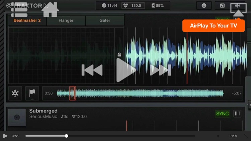The image size is (251, 141).
Task: Click the red playhead line in main waveform
Action: [x=187, y=57]
